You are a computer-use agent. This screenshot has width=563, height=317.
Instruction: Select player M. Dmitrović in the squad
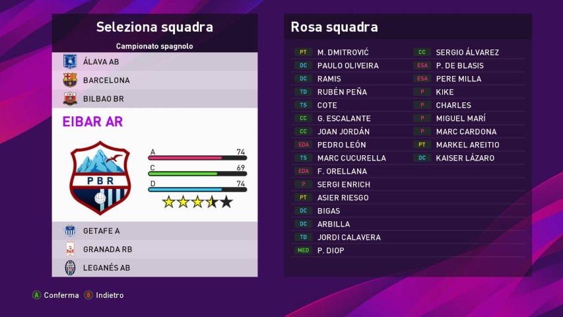coord(343,52)
